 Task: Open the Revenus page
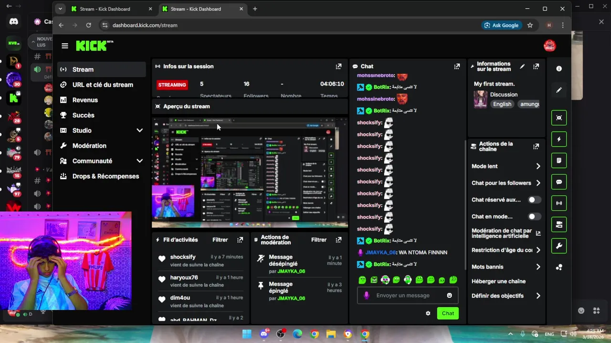point(102,100)
